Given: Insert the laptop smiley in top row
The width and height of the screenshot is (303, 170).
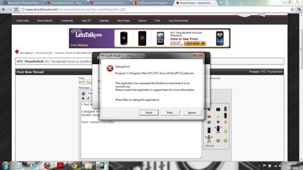Looking at the screenshot, I should (218, 109).
